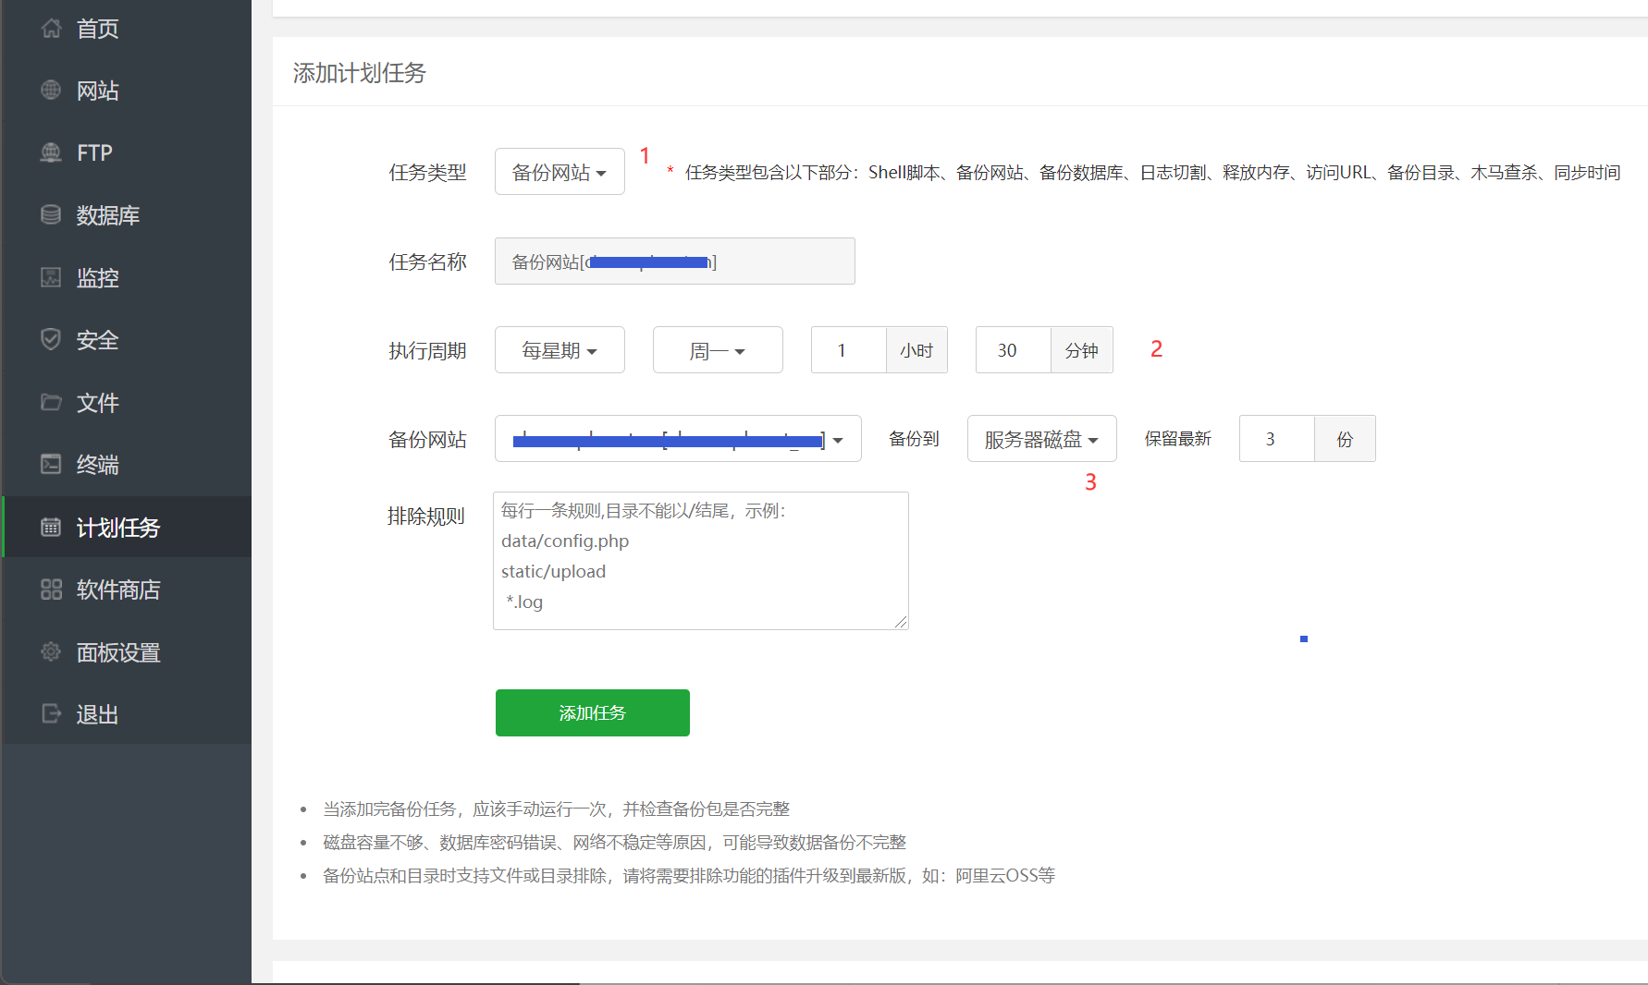The height and width of the screenshot is (985, 1648).
Task: Open the 周一 weekday selector
Action: click(718, 349)
